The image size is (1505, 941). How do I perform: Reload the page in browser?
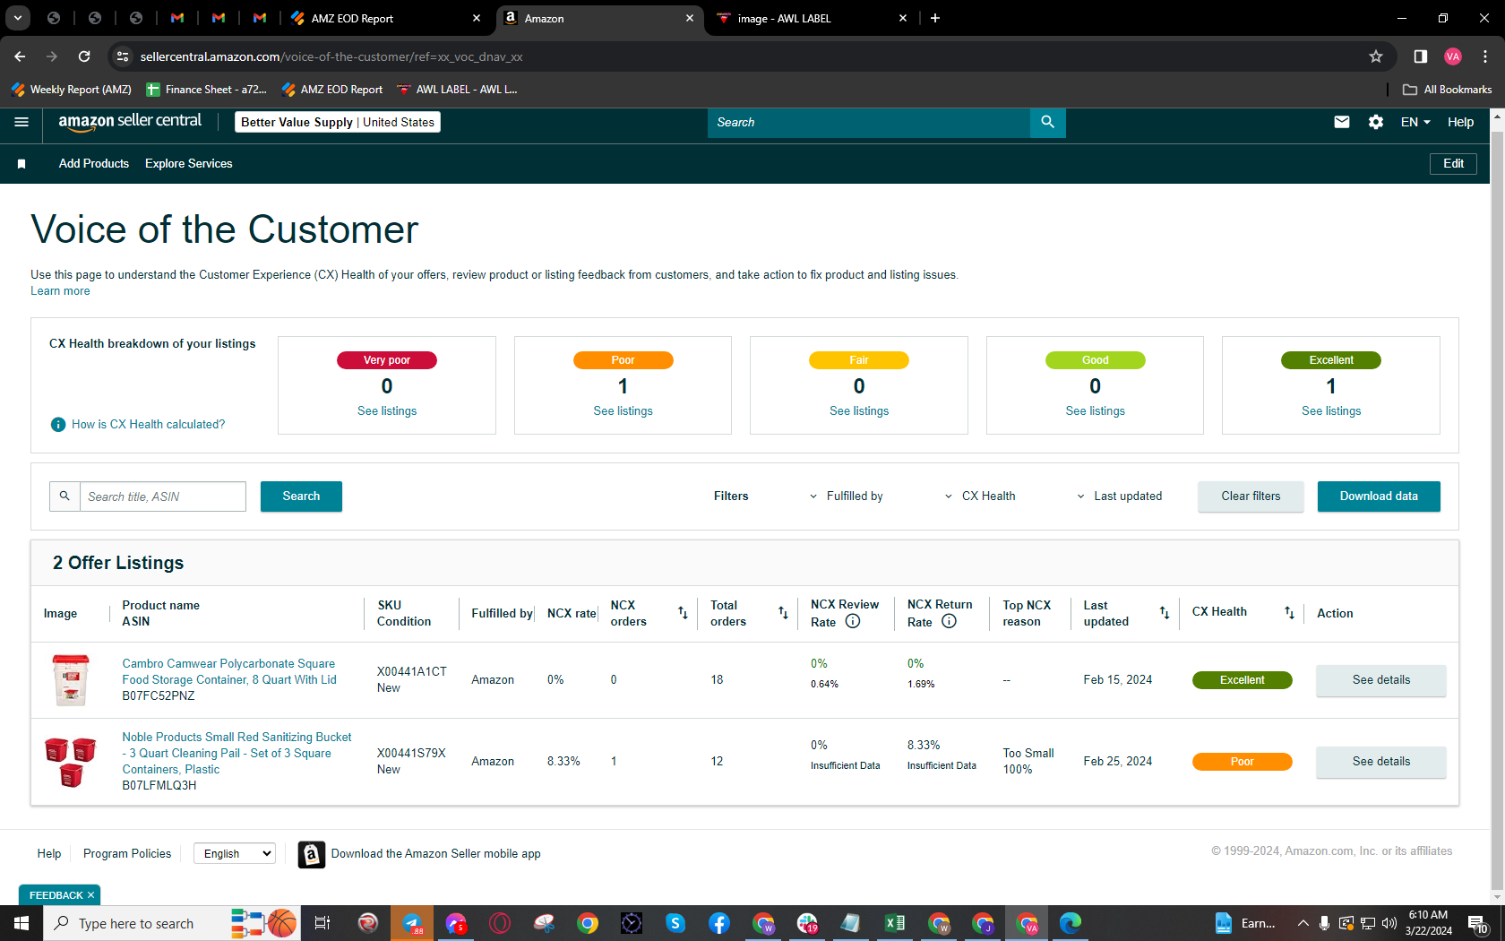(84, 56)
